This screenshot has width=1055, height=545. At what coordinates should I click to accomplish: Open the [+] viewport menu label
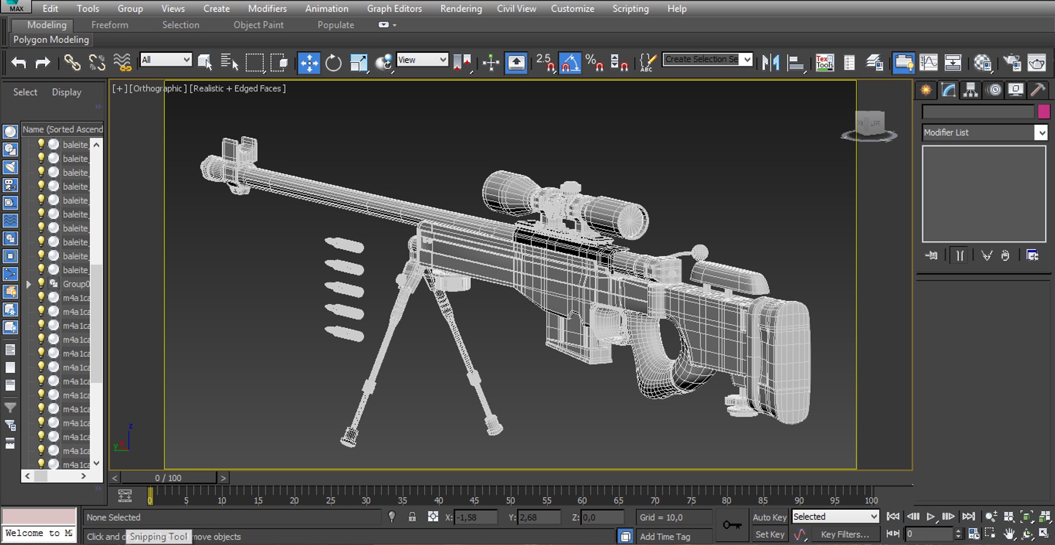119,88
